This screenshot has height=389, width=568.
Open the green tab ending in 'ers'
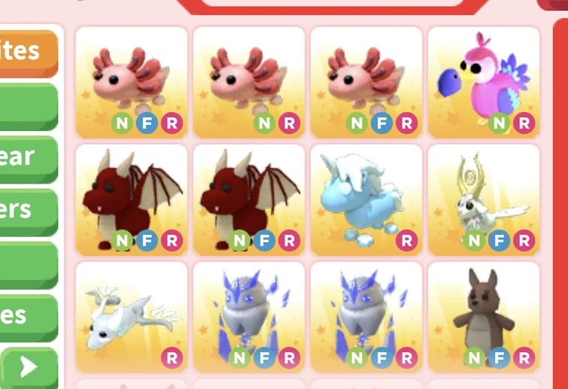29,212
